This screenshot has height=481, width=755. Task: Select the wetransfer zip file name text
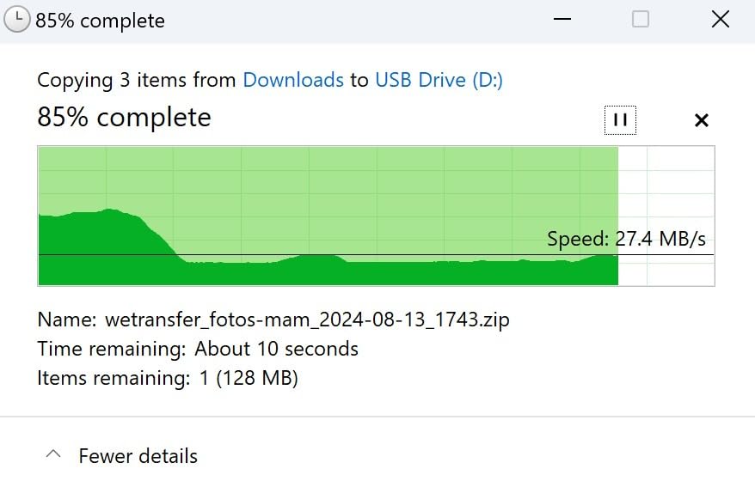coord(307,320)
